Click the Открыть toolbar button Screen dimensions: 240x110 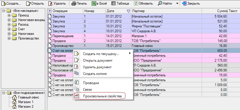(35, 3)
